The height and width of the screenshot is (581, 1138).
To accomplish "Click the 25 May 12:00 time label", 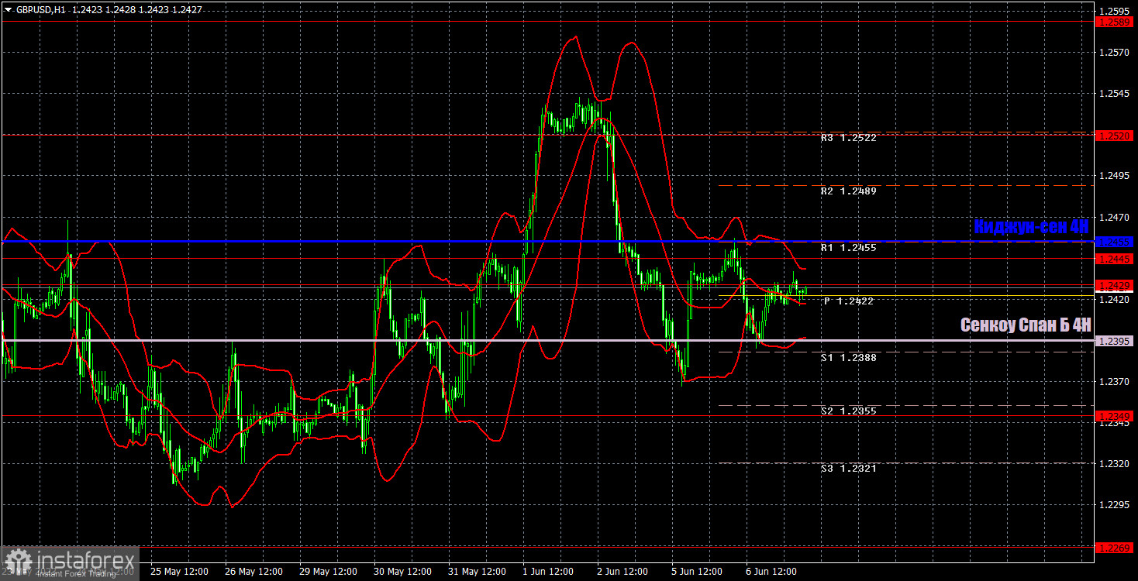I will (179, 572).
